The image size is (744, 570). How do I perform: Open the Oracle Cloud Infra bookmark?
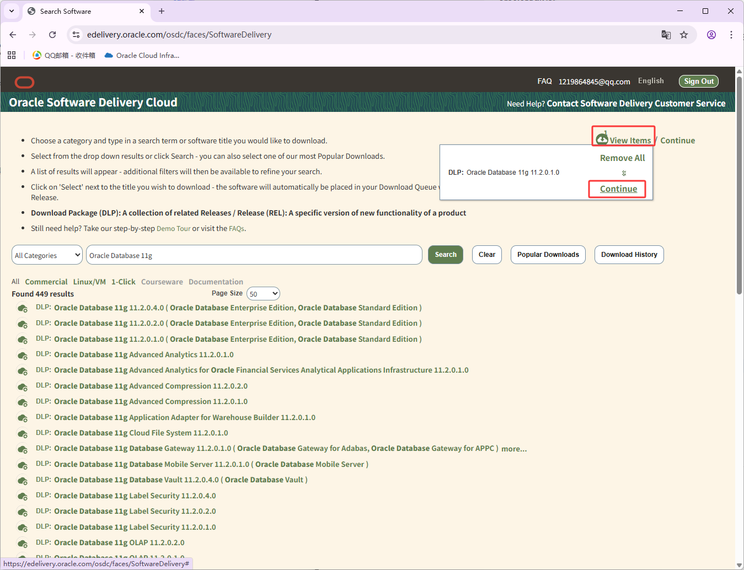coord(142,55)
